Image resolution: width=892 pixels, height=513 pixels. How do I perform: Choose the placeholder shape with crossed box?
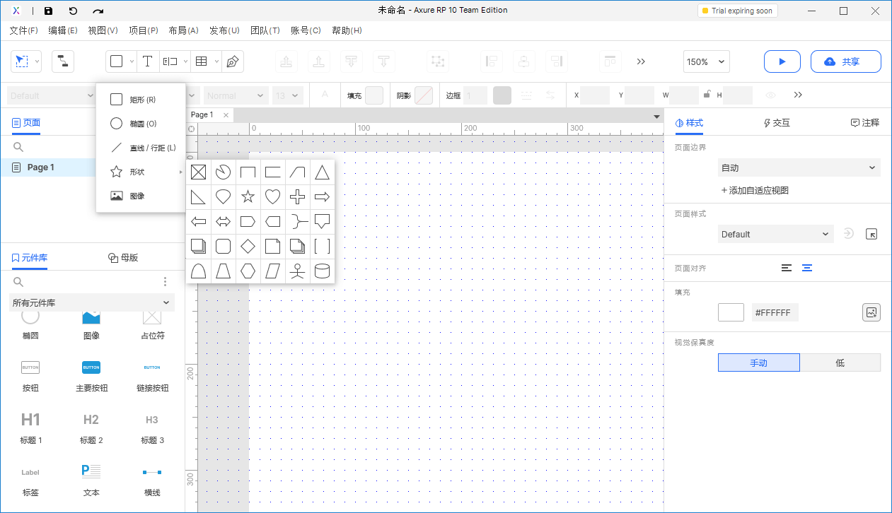(x=199, y=172)
